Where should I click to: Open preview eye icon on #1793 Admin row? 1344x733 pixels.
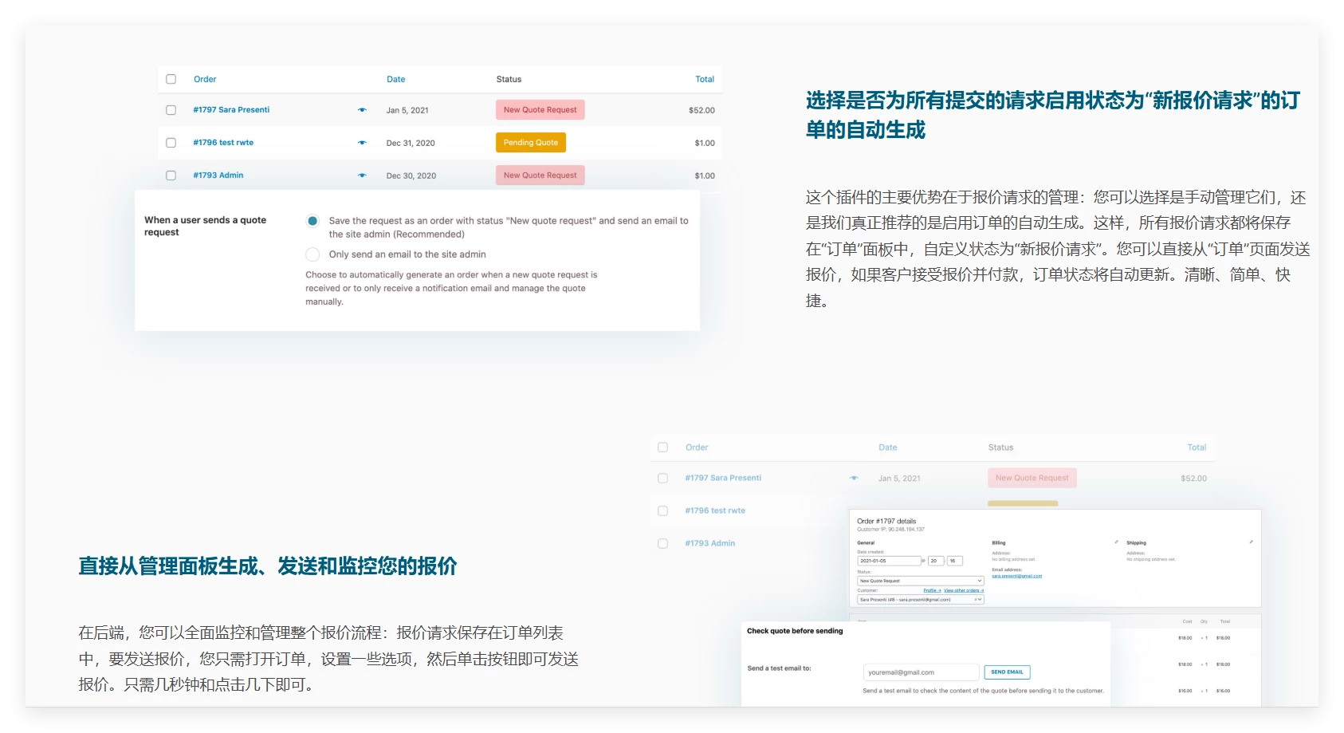click(x=362, y=175)
